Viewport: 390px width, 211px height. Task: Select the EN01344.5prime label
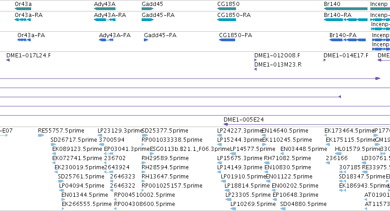pyautogui.click(x=85, y=194)
